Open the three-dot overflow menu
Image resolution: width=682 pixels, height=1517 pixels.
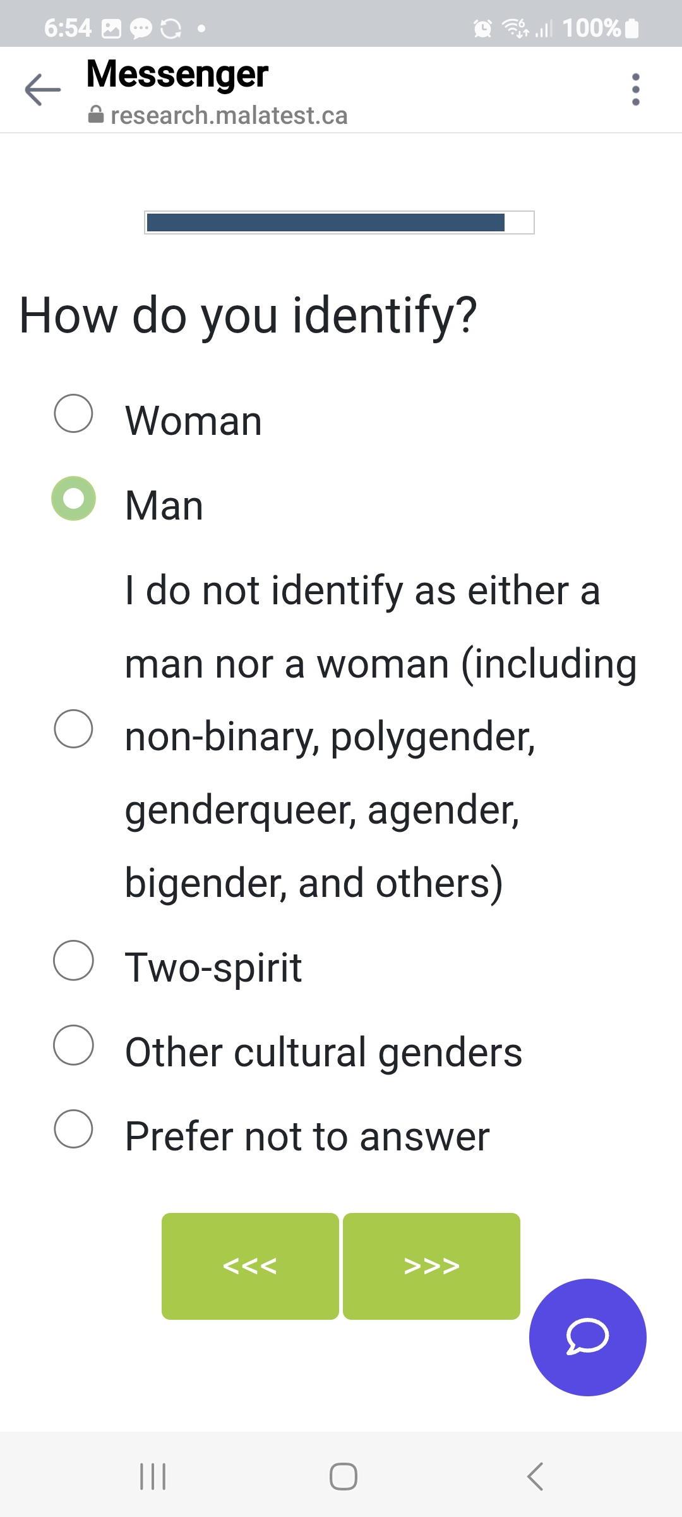tap(635, 90)
